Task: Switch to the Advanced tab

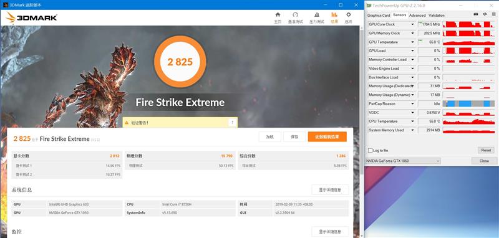Action: pos(417,15)
